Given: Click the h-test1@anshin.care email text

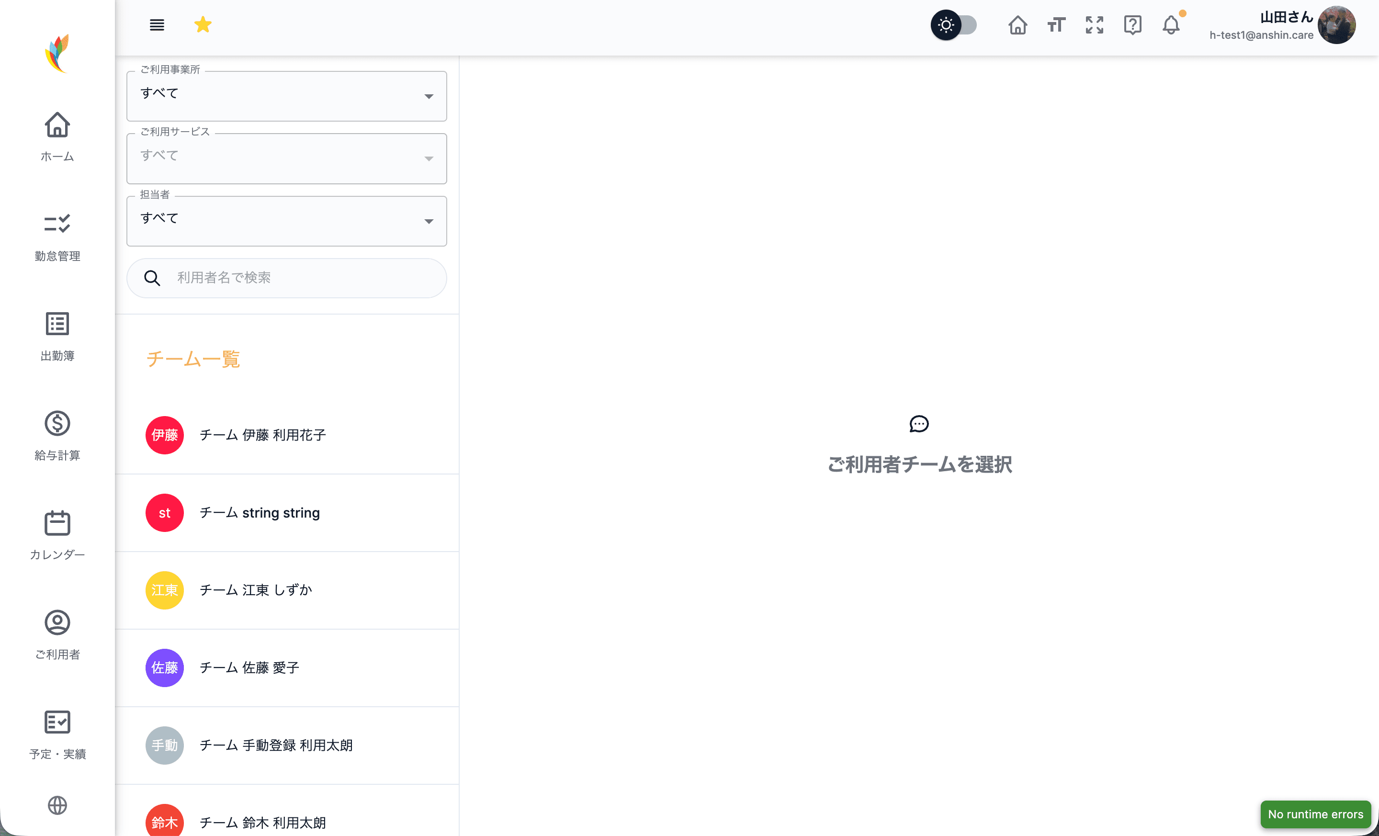Looking at the screenshot, I should [x=1261, y=35].
